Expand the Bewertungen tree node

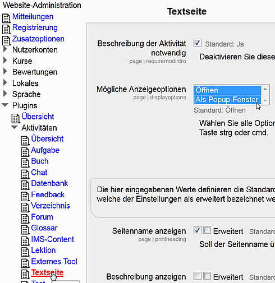pyautogui.click(x=5, y=72)
